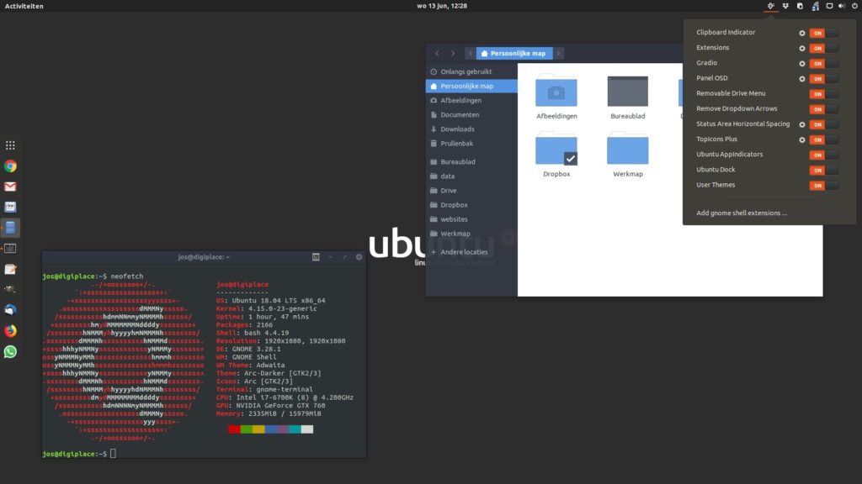Viewport: 862px width, 484px height.
Task: Open the clock menu in top panel
Action: click(442, 6)
